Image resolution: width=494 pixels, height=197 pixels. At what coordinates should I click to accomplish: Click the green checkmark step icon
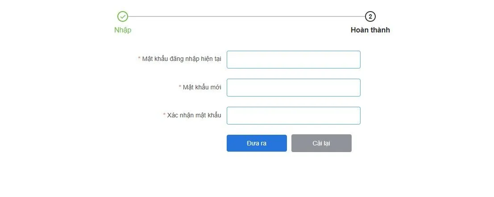[123, 16]
